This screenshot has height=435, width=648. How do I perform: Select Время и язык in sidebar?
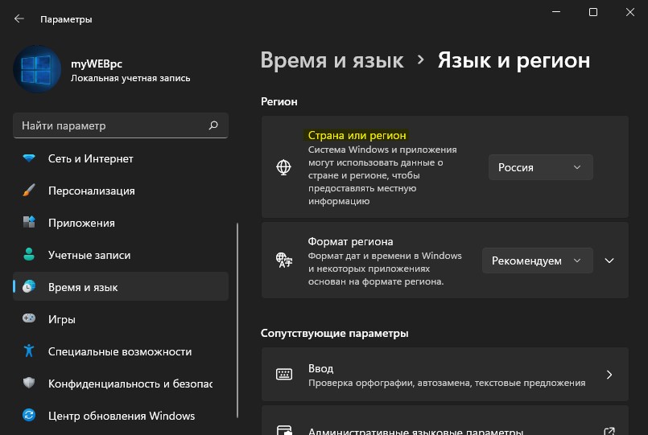tap(121, 286)
